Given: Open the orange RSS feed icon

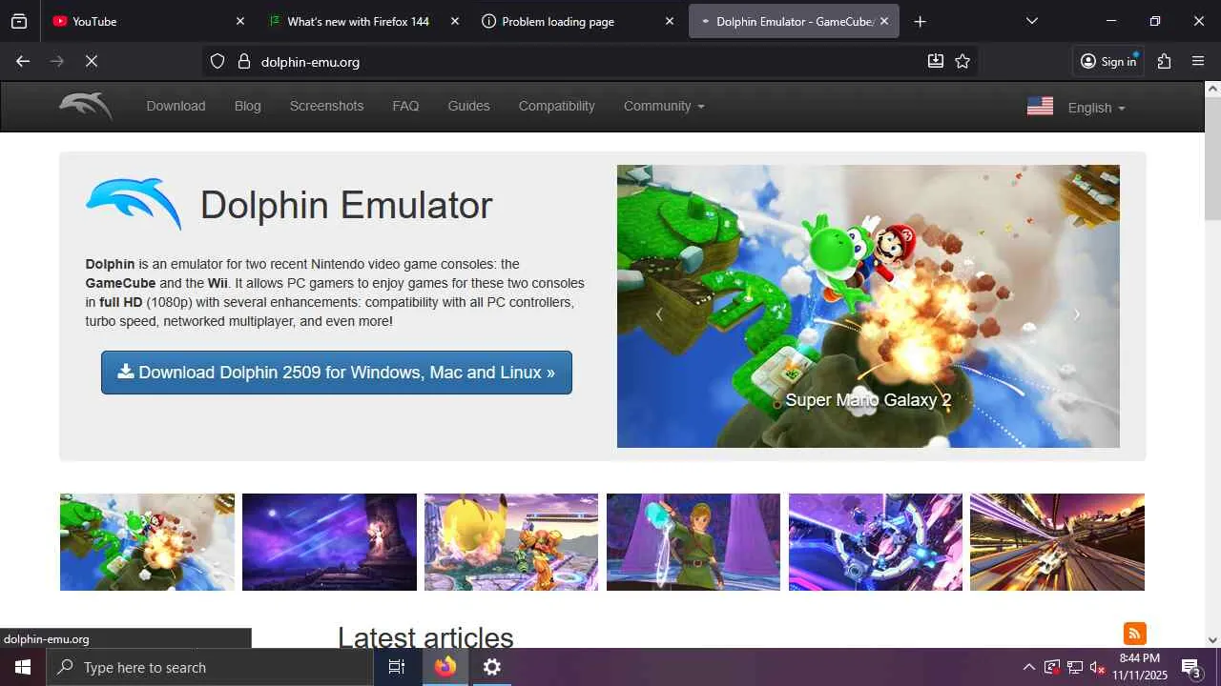Looking at the screenshot, I should (1134, 634).
